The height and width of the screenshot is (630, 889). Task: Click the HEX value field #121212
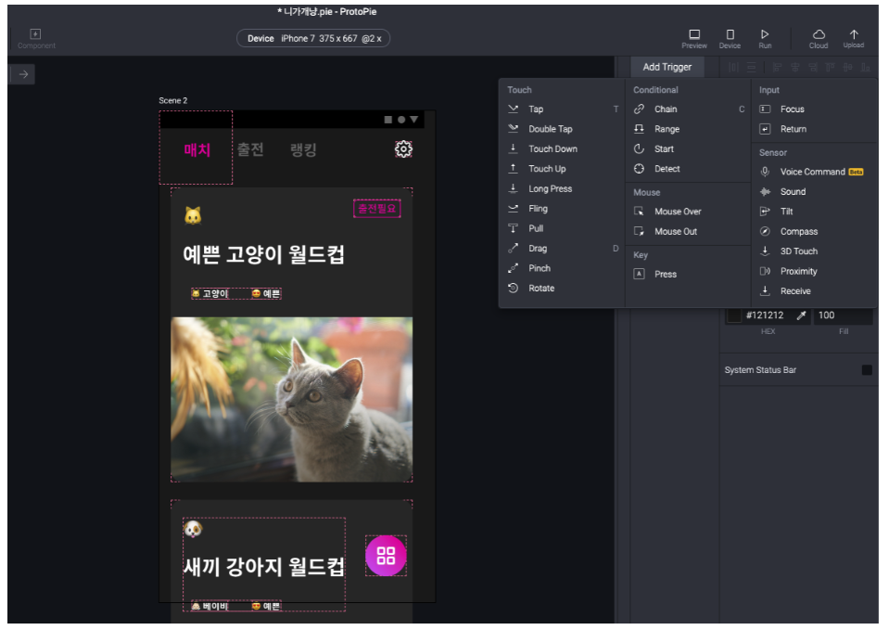764,315
